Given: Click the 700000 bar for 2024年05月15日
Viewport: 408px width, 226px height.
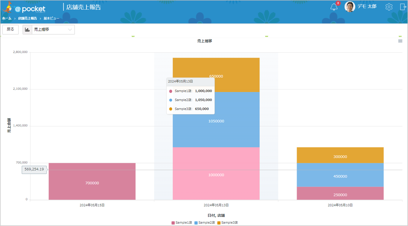Looking at the screenshot, I should point(92,181).
